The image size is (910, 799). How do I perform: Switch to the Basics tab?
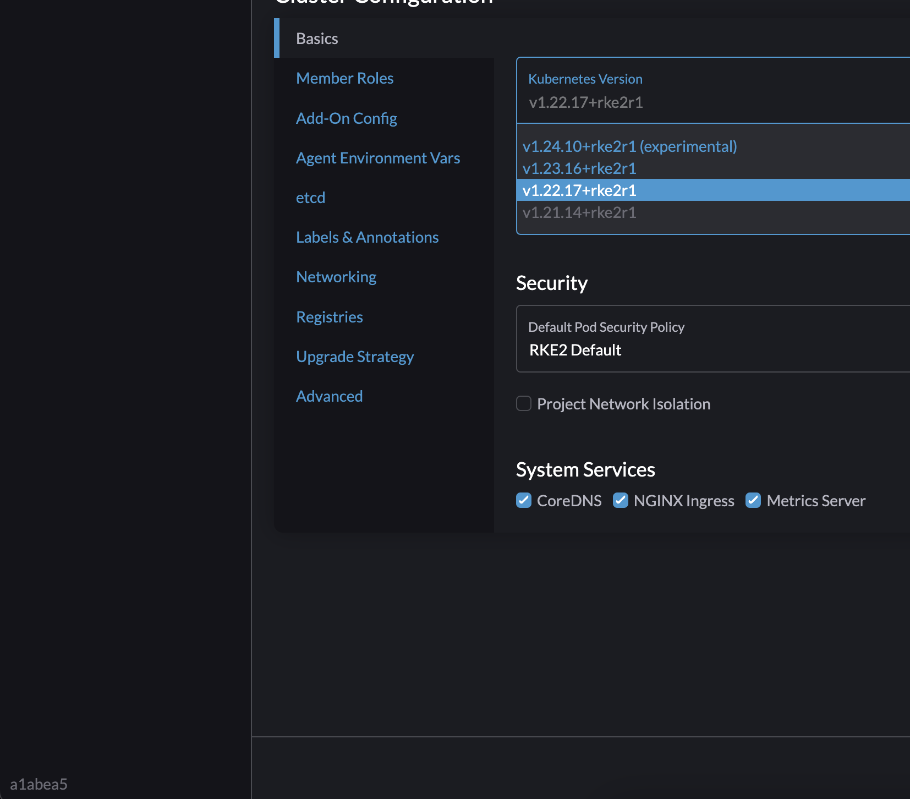317,38
